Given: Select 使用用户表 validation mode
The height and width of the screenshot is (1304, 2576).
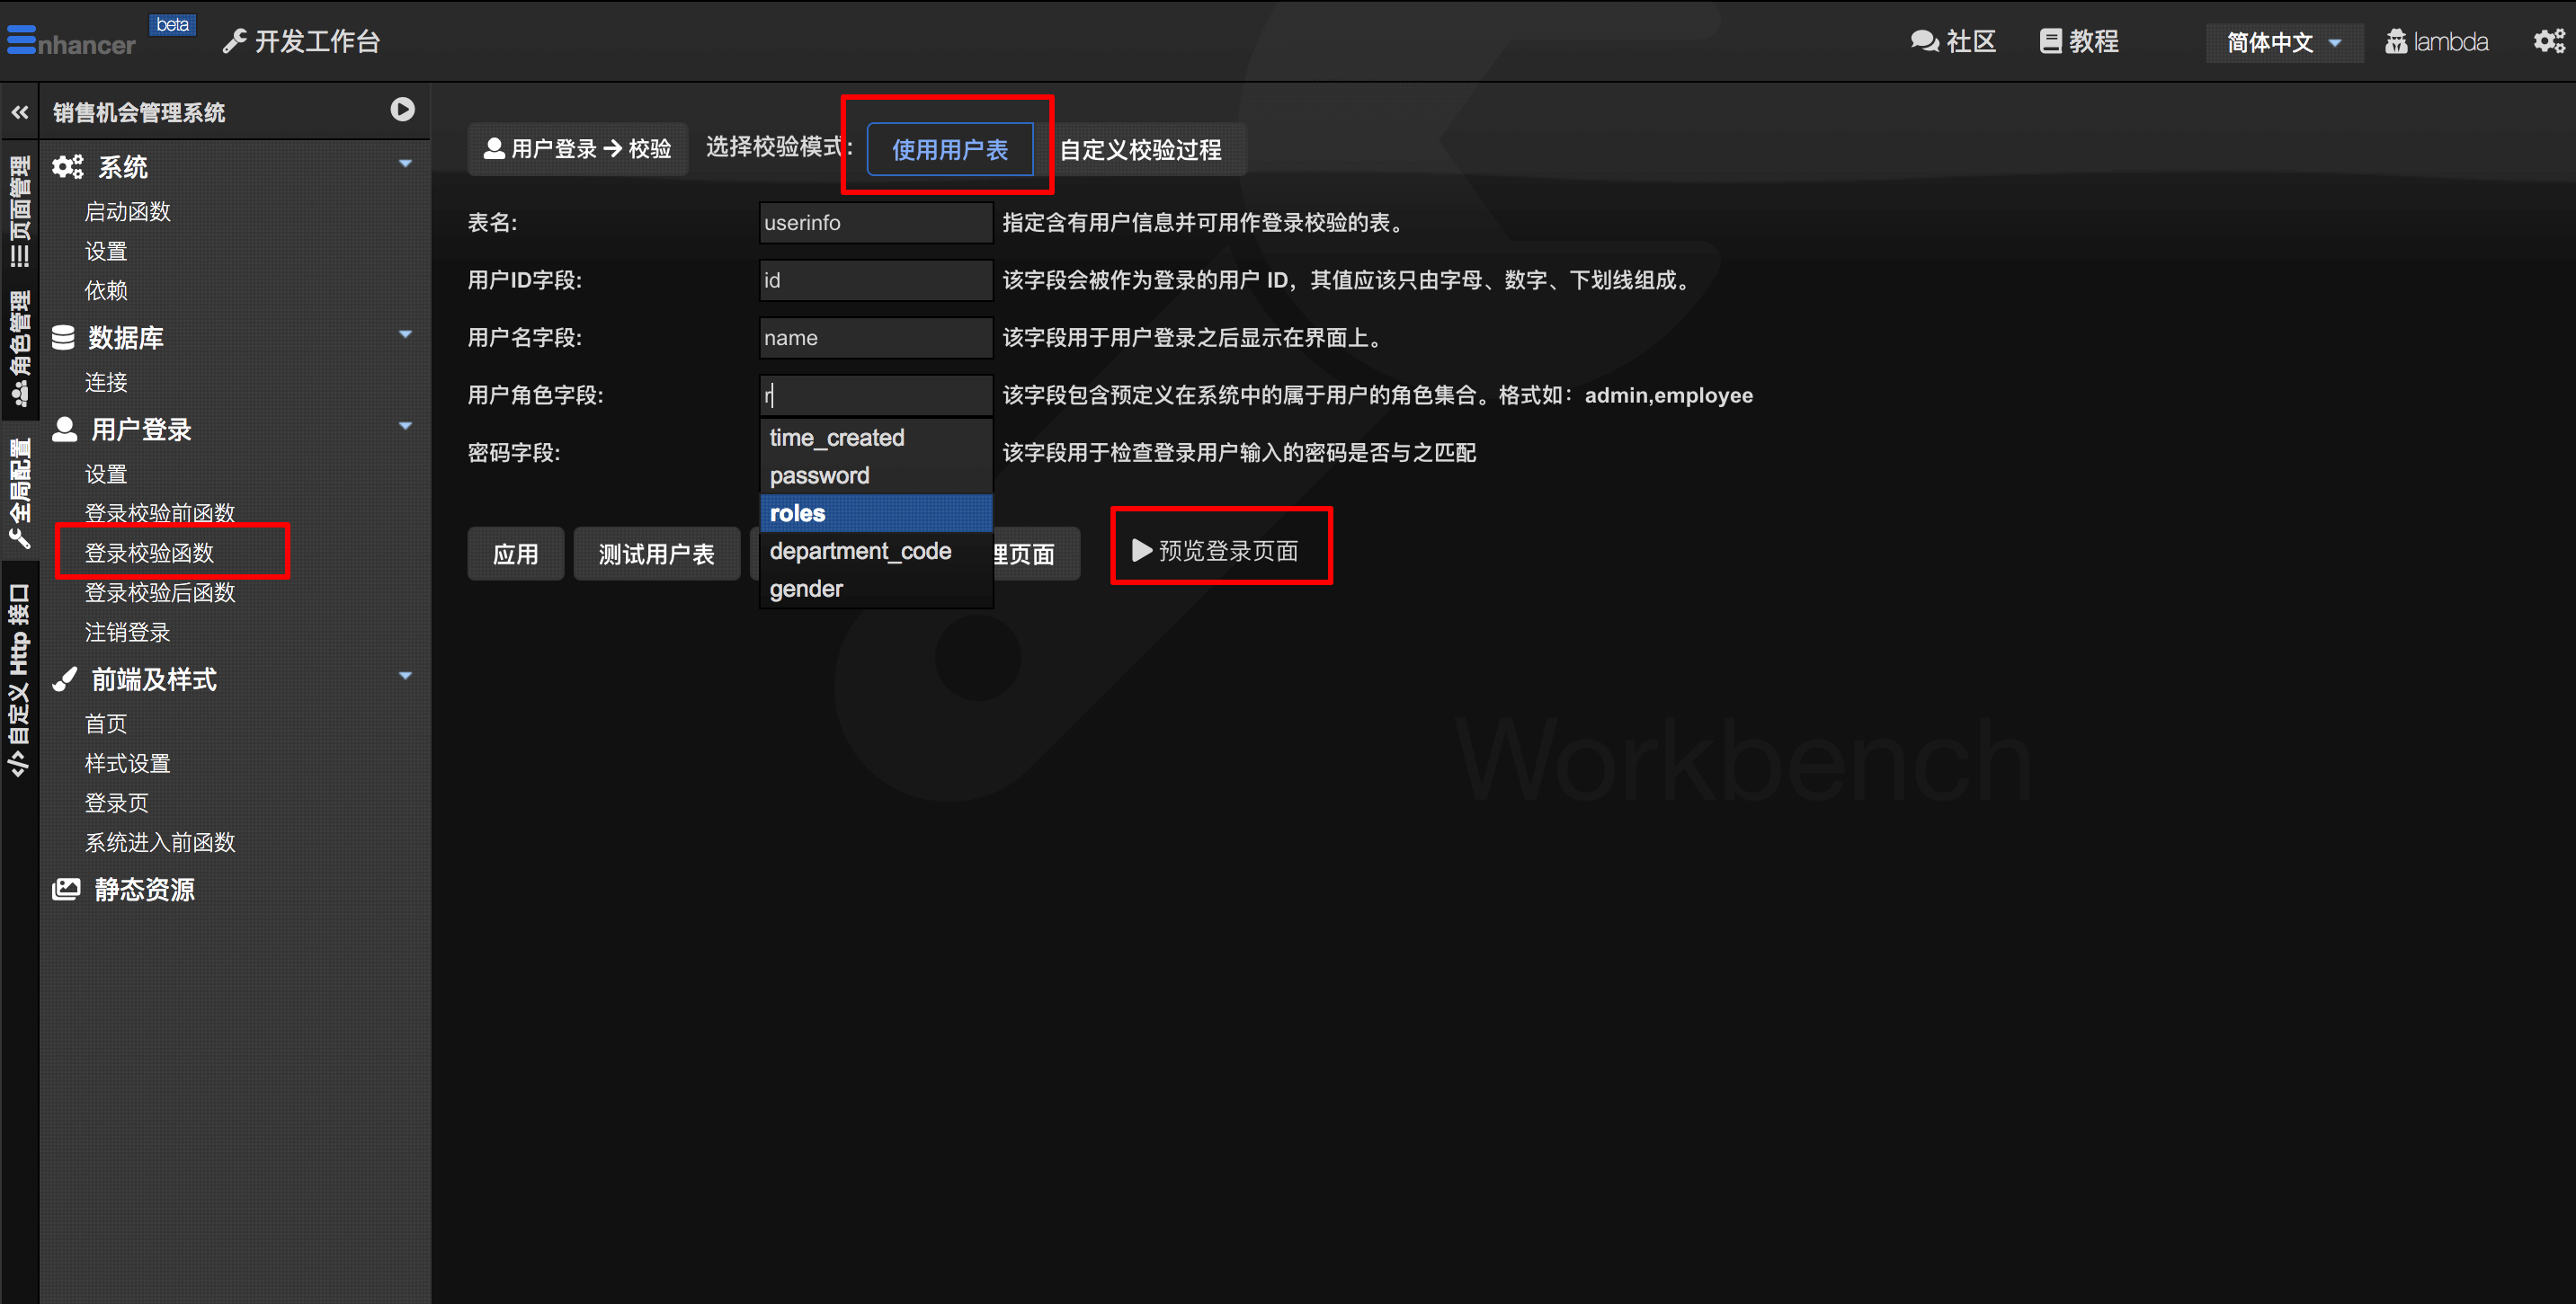Looking at the screenshot, I should 949,149.
